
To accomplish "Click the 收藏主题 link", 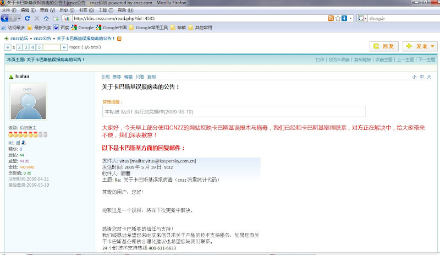I will pyautogui.click(x=384, y=59).
